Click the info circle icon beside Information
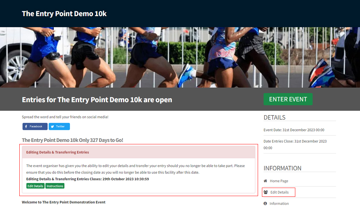The height and width of the screenshot is (207, 360). 265,203
